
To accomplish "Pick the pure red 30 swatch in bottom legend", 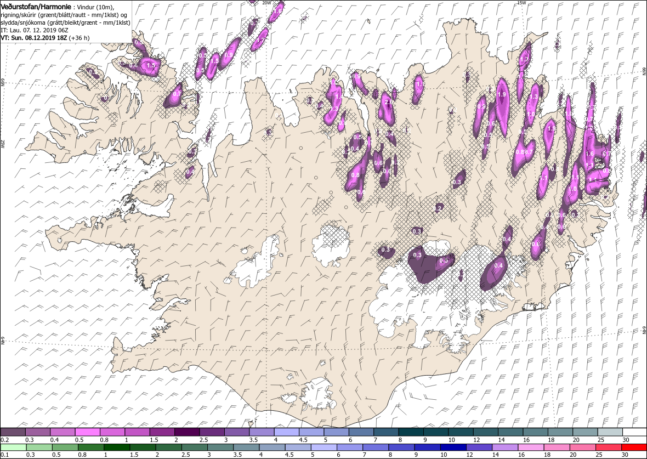I will (x=634, y=447).
